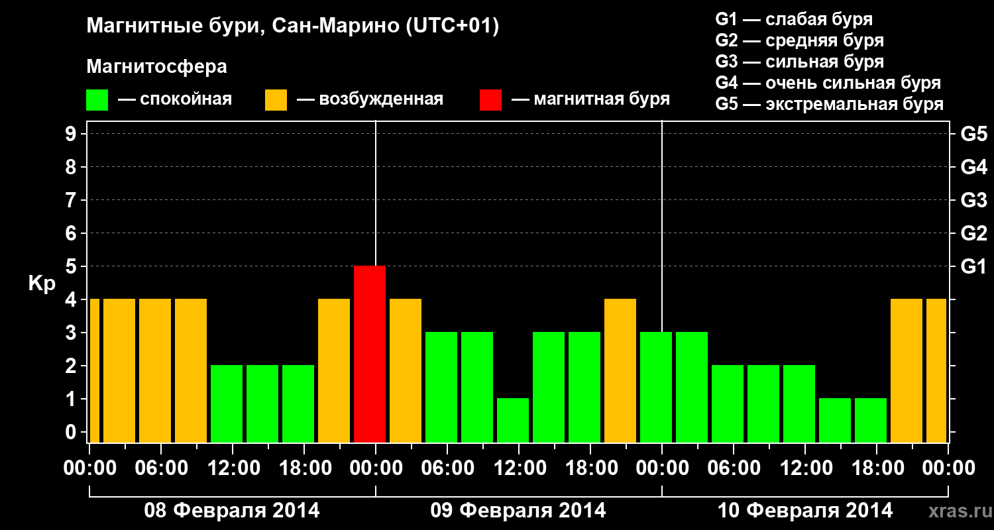Click the 'G3' label on the right axis
The image size is (994, 530).
click(973, 200)
